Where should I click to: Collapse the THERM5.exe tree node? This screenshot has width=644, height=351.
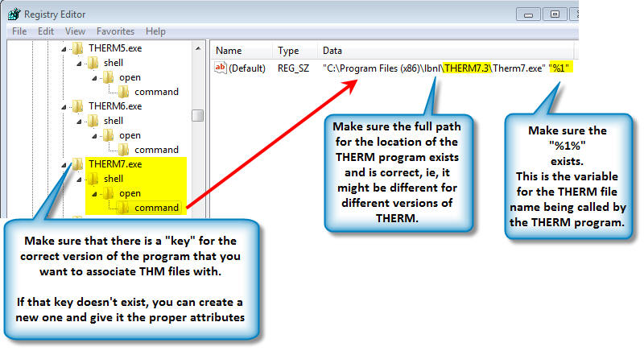coord(64,49)
